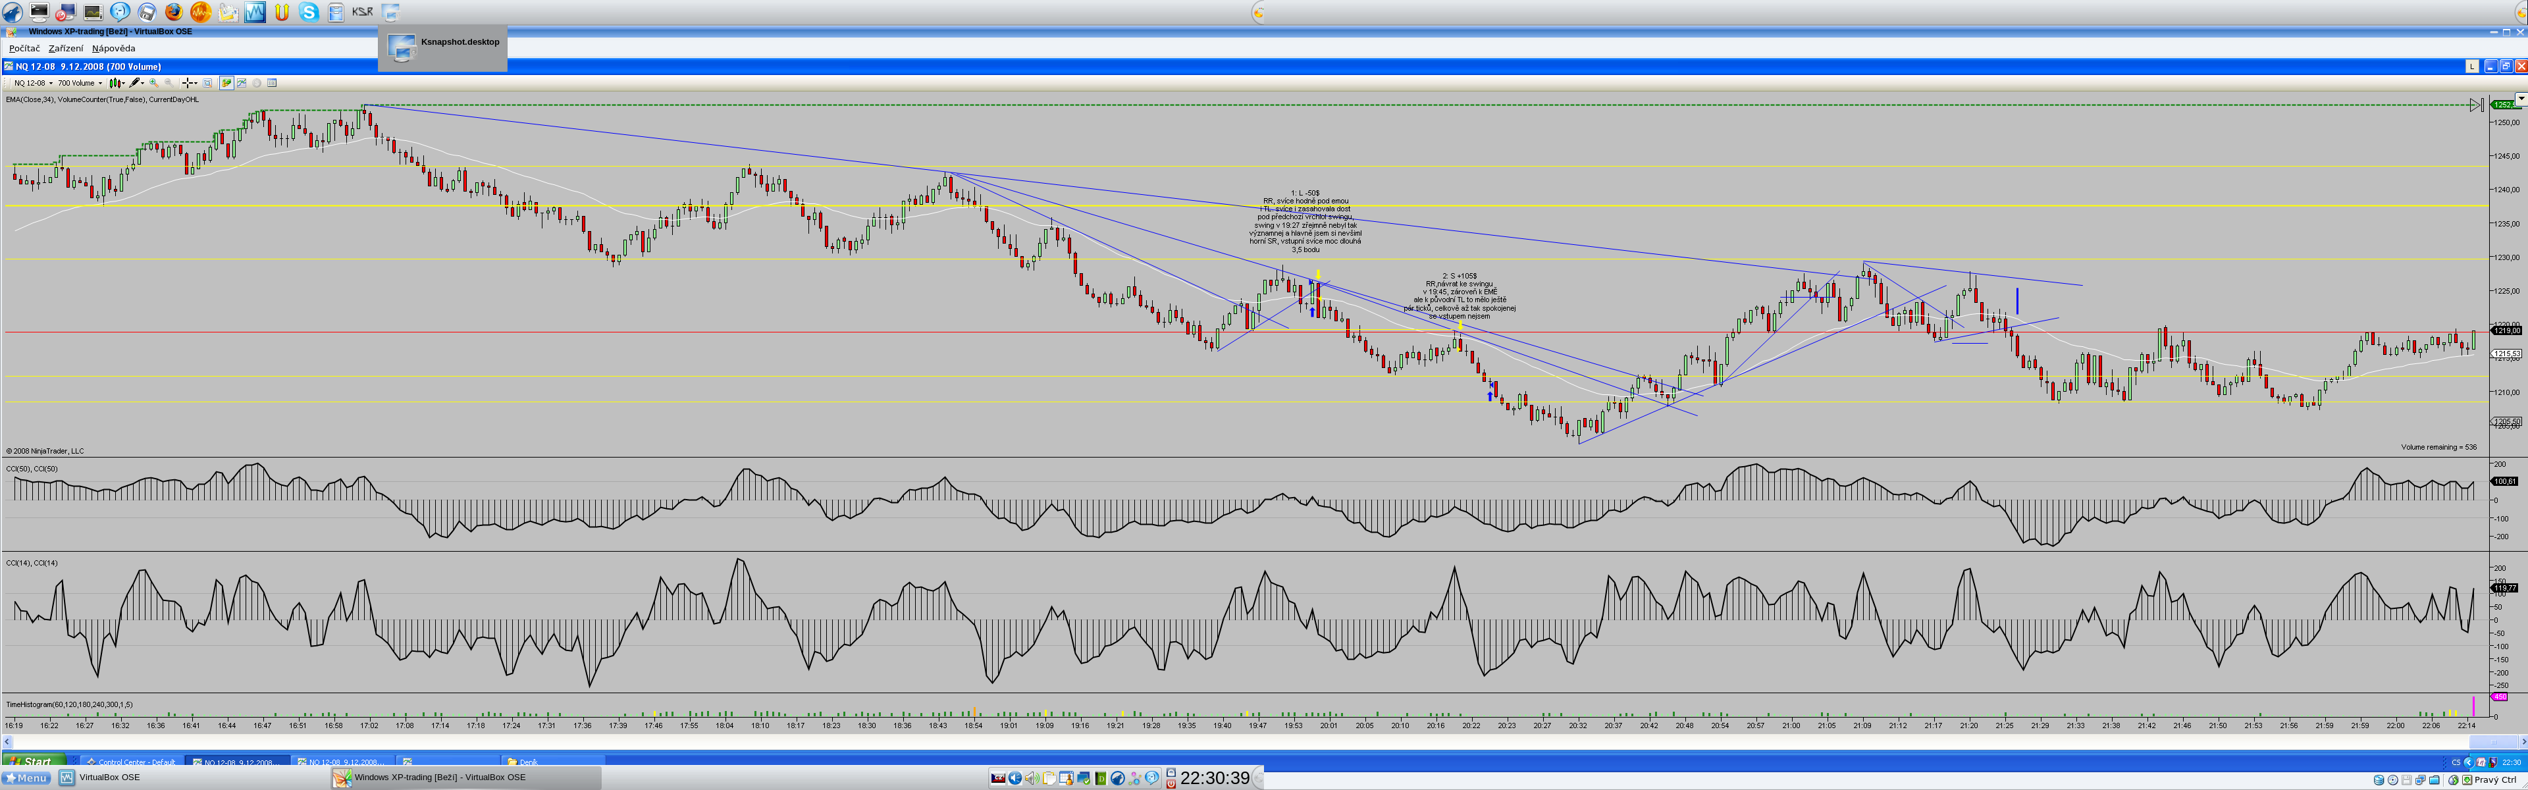Expand the candlestick chart style dropdown
The width and height of the screenshot is (2528, 790).
(124, 84)
